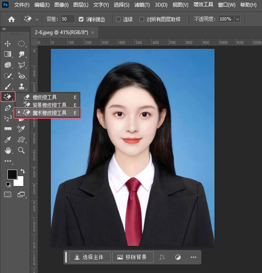Swap foreground and background colors
This screenshot has height=273, width=262.
23,171
